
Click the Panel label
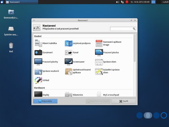(75, 52)
